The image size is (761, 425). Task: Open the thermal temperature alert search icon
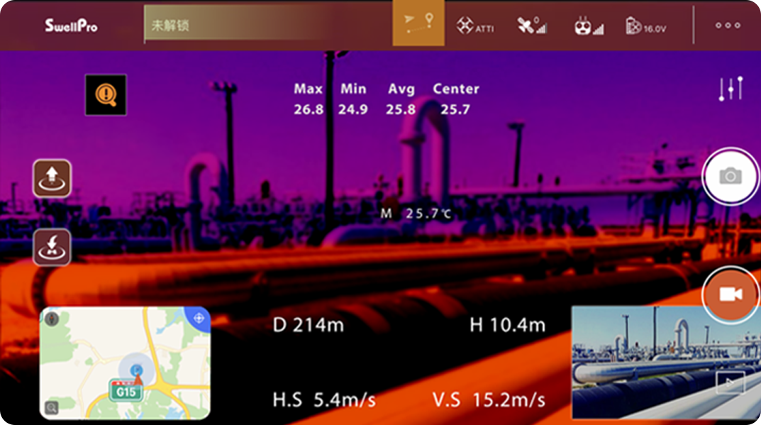(106, 95)
